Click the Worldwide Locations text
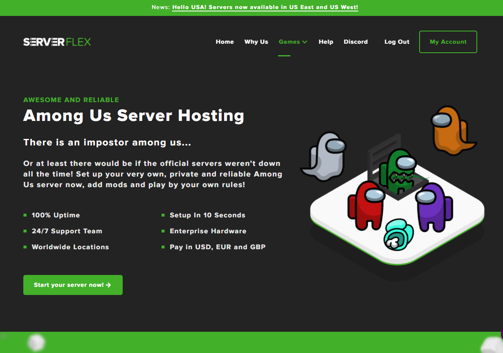Image resolution: width=503 pixels, height=353 pixels. coord(70,247)
